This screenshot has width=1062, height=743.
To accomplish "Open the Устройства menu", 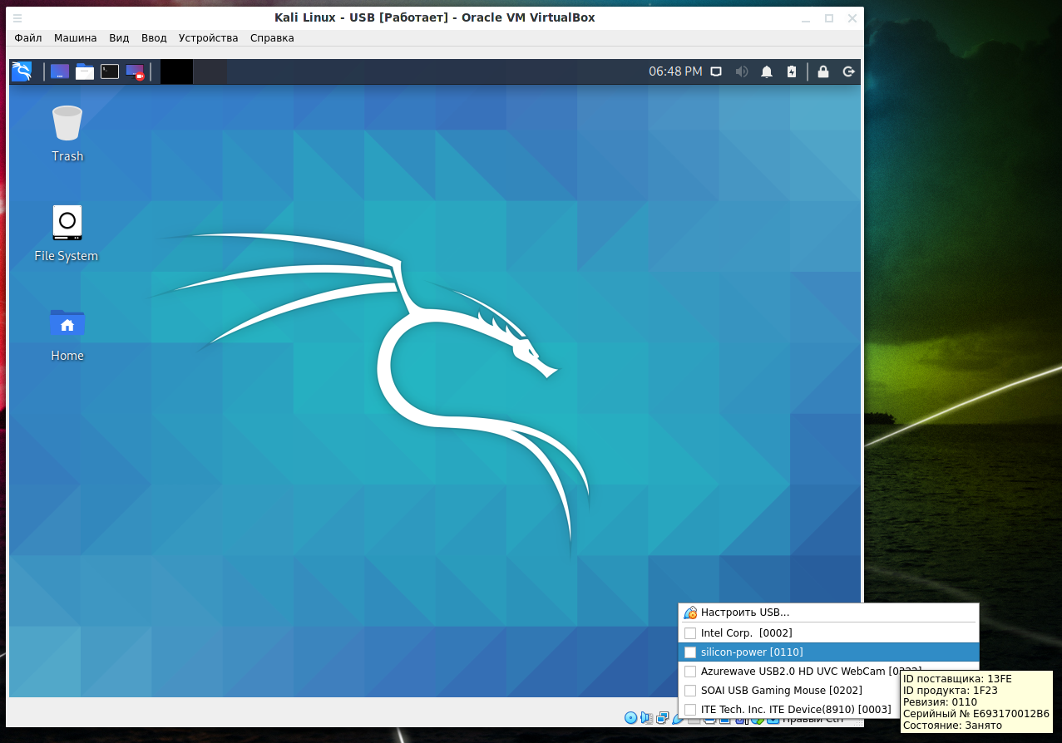I will pos(208,37).
